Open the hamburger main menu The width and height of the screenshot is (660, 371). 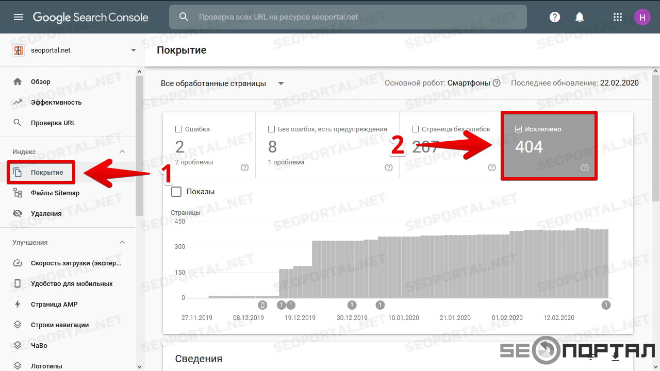click(x=19, y=17)
